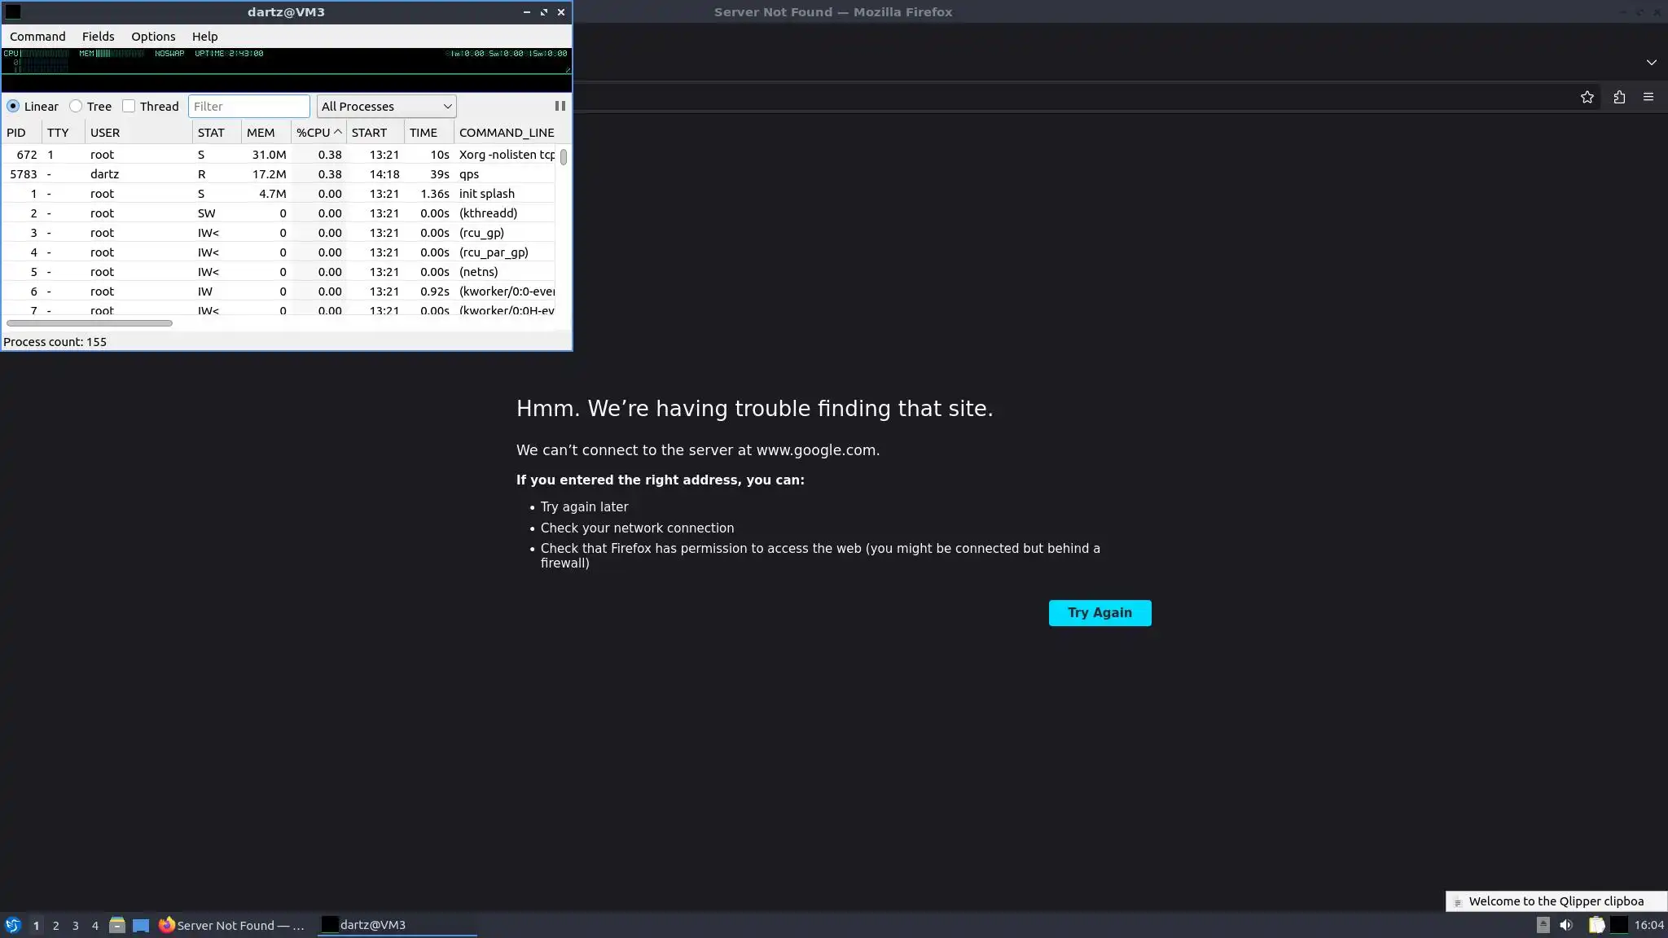Open the Options menu in qps
Image resolution: width=1668 pixels, height=938 pixels.
click(x=153, y=37)
